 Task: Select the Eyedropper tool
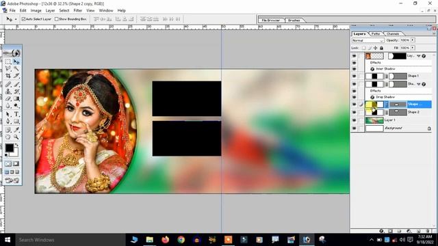pos(16,130)
